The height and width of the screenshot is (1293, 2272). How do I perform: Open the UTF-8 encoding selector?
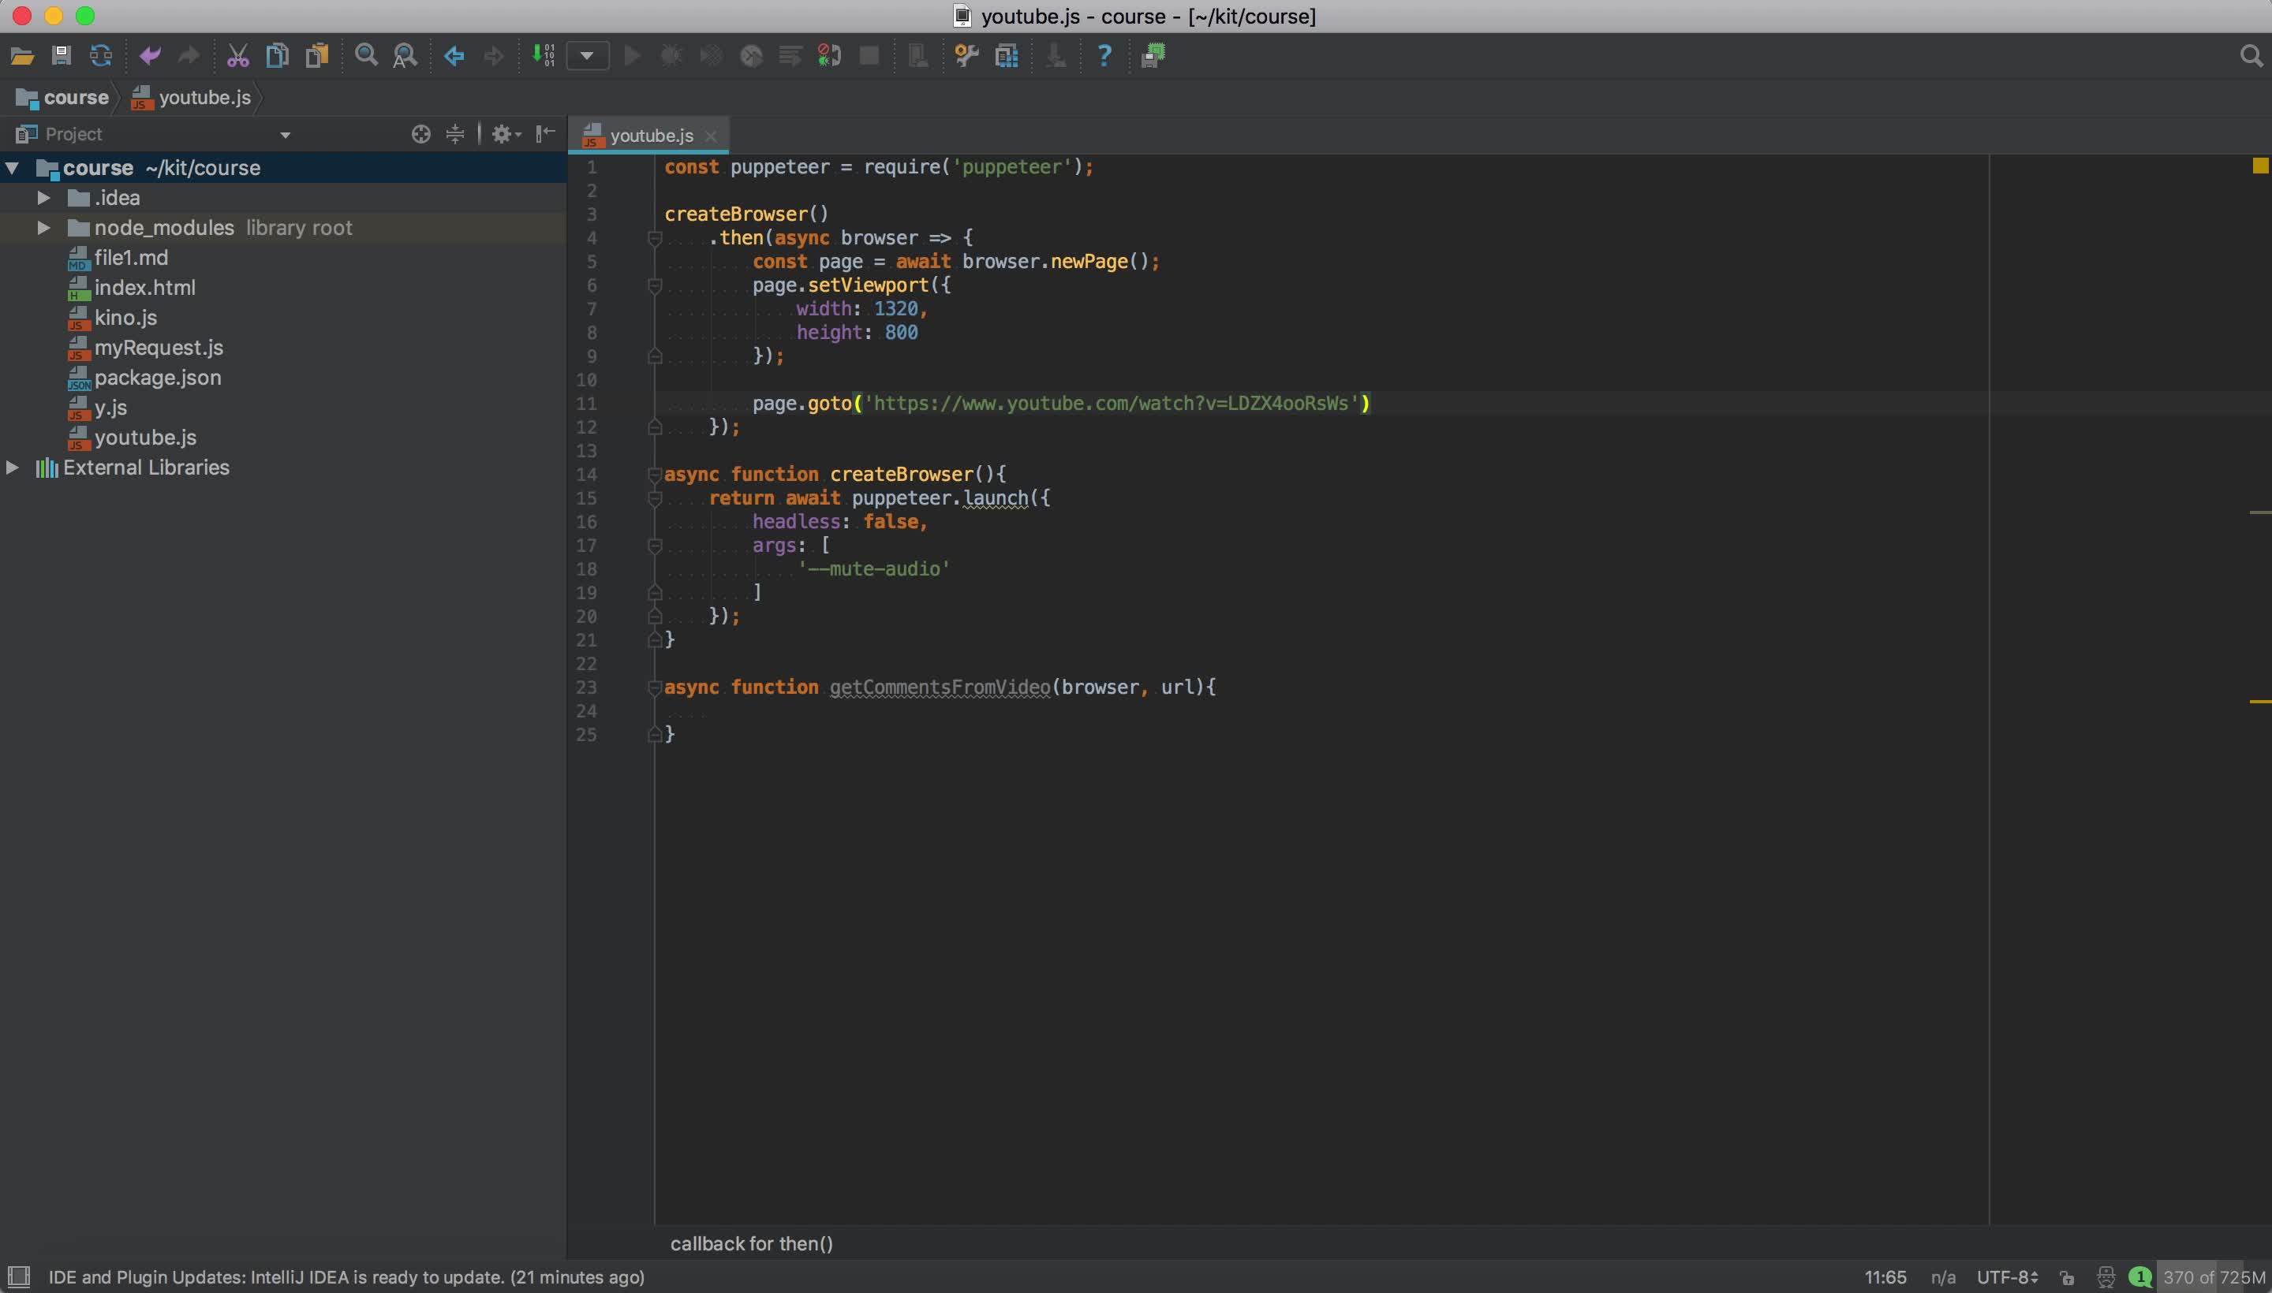click(x=2007, y=1277)
